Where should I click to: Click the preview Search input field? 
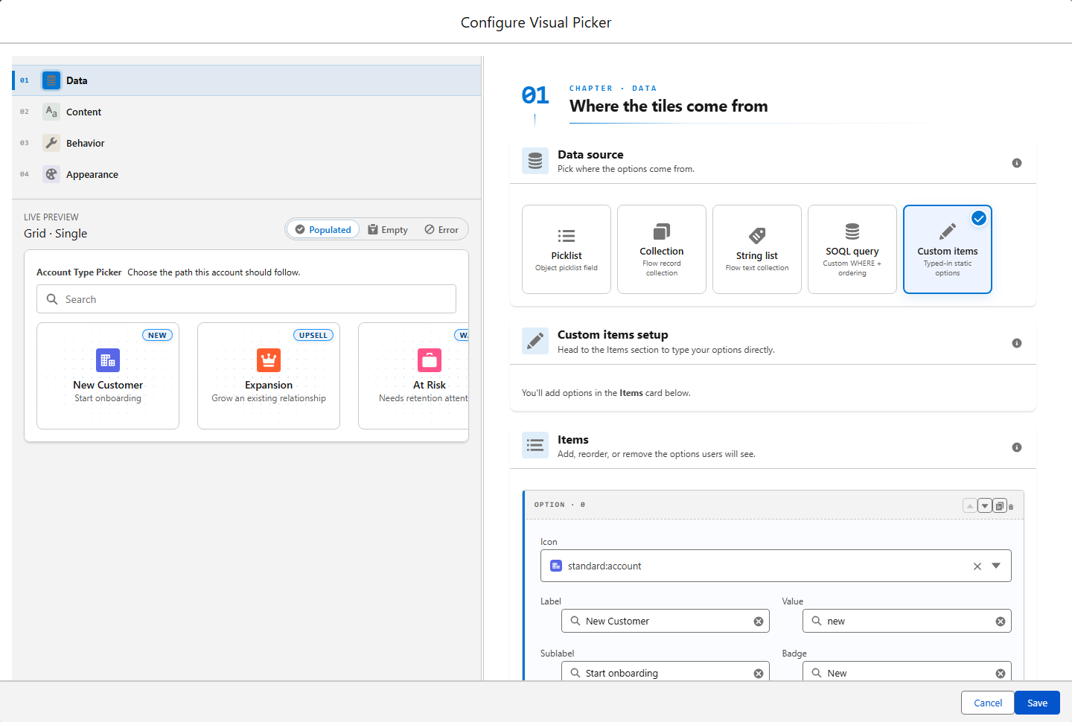(246, 299)
